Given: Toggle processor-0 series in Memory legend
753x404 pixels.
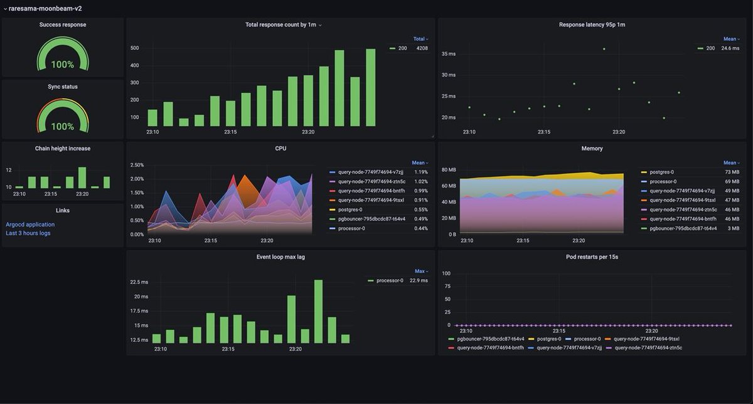Looking at the screenshot, I should click(x=663, y=181).
